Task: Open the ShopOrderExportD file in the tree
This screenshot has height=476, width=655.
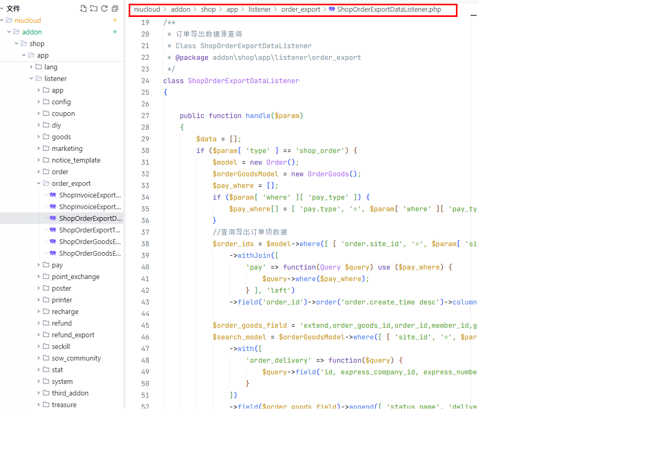Action: pos(90,218)
